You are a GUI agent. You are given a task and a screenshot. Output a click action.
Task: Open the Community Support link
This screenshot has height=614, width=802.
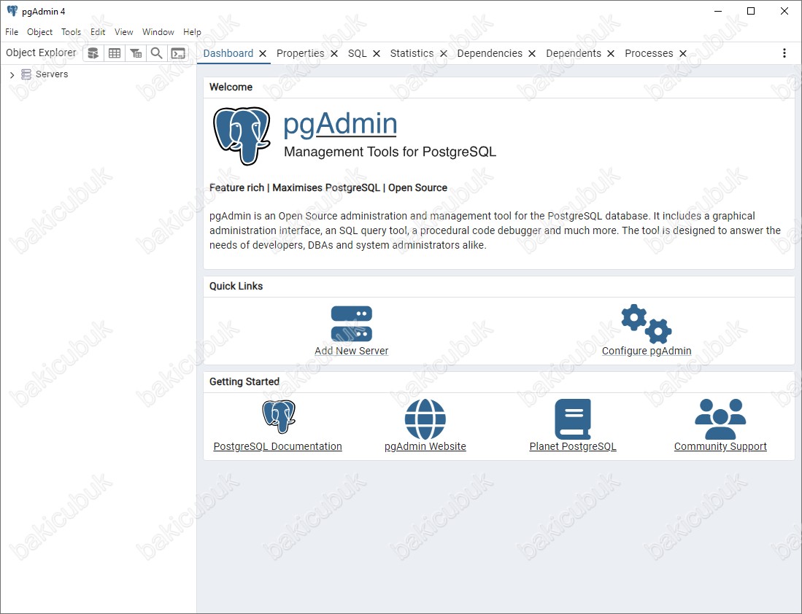coord(720,446)
